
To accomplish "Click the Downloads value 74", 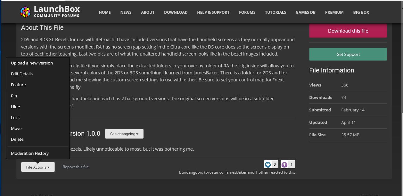I will point(343,97).
